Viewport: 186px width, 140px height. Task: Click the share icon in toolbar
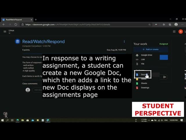click(x=156, y=24)
